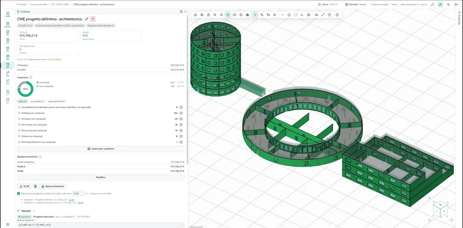Close the Computo panel
463x228 pixels.
185,12
